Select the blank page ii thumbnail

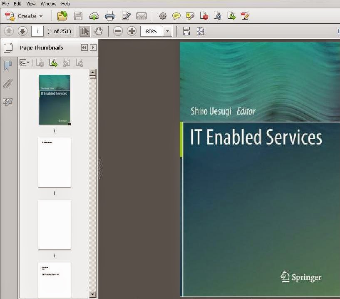[x=55, y=224]
